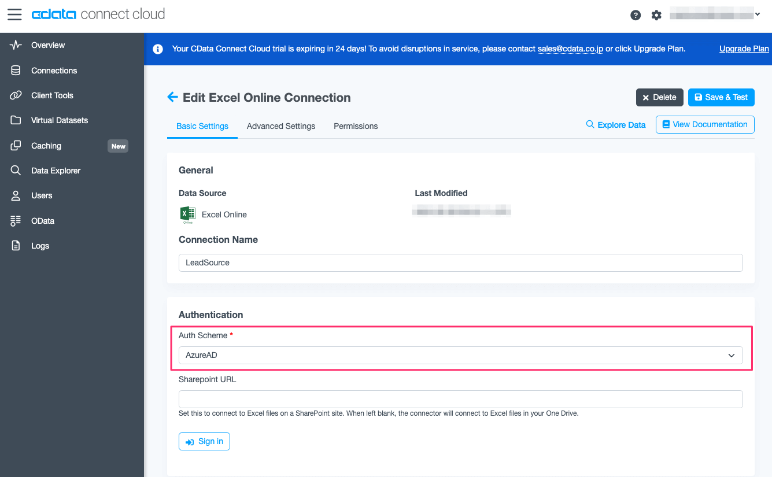Open the hamburger navigation menu
This screenshot has width=772, height=477.
[x=14, y=14]
